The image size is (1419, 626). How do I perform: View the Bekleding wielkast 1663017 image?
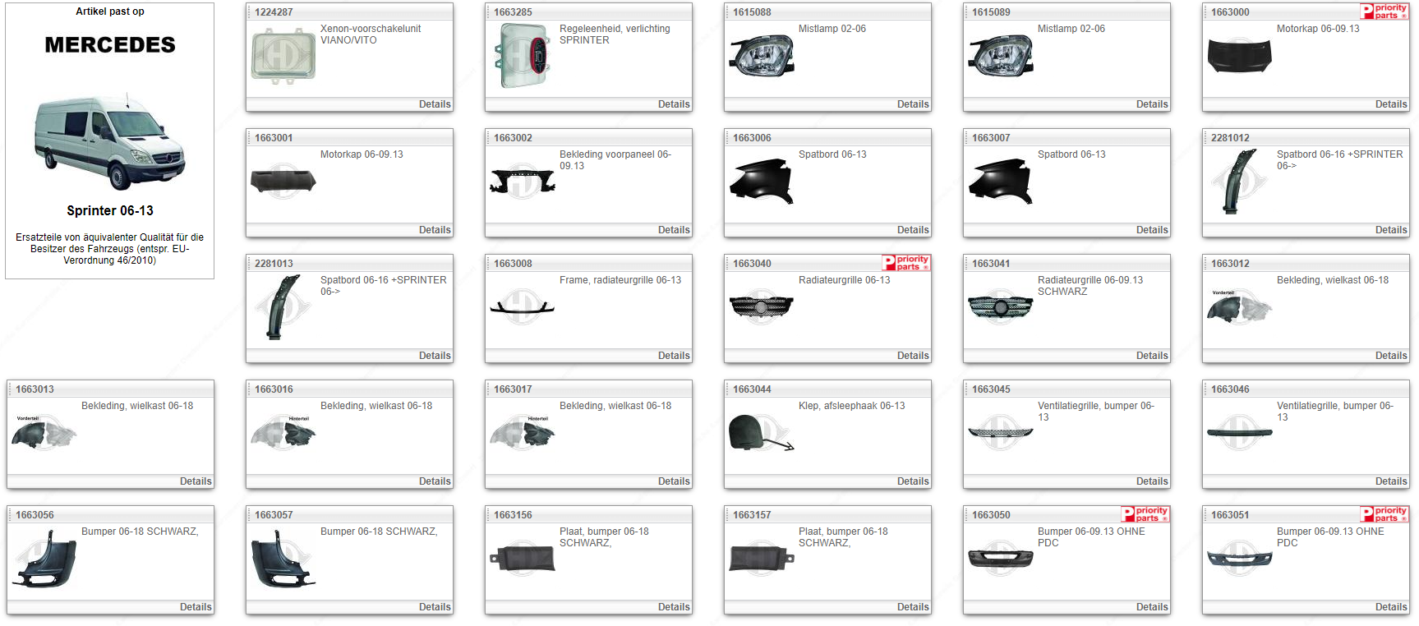(523, 433)
